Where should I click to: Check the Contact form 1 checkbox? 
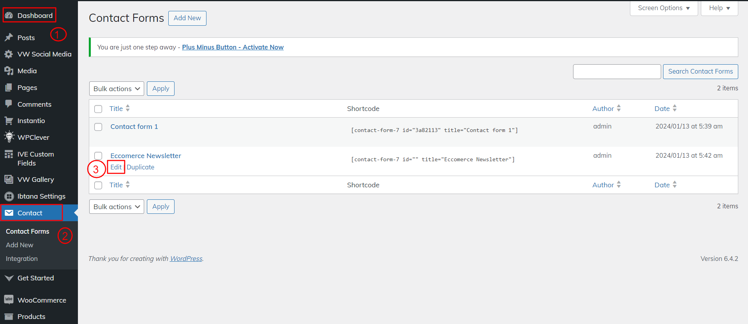point(98,127)
